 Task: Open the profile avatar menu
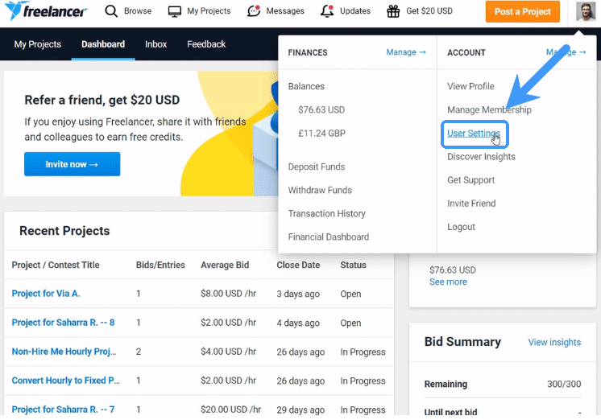[586, 12]
